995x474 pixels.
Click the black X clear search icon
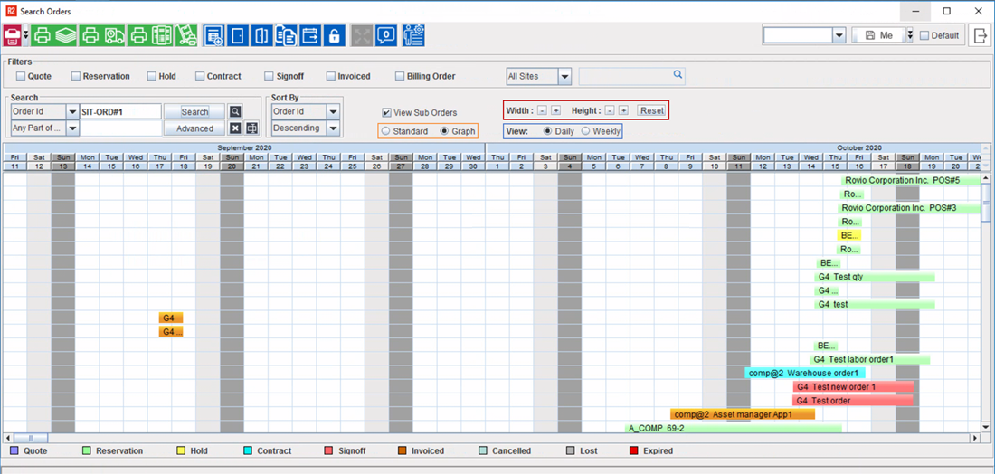pyautogui.click(x=235, y=128)
